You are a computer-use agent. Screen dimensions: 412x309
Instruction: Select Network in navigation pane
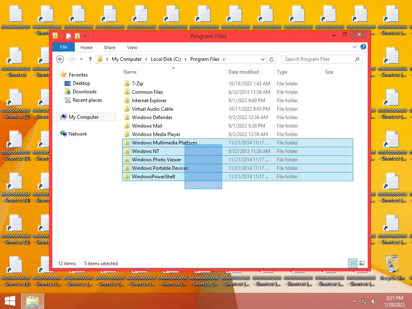[78, 134]
